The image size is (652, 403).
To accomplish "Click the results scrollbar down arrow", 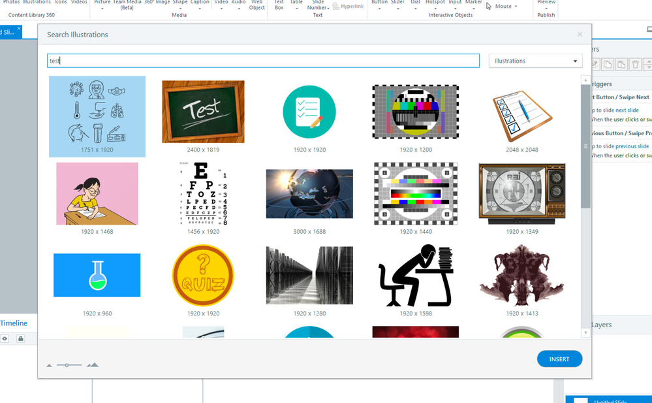I will pos(585,332).
